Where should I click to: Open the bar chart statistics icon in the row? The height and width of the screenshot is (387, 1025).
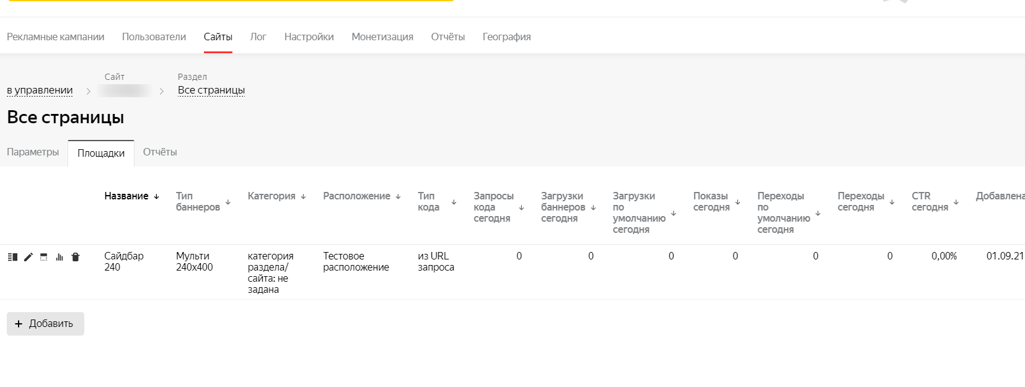coord(59,257)
